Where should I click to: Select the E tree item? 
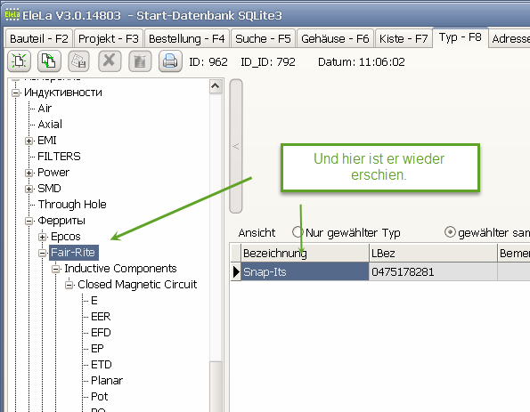94,301
